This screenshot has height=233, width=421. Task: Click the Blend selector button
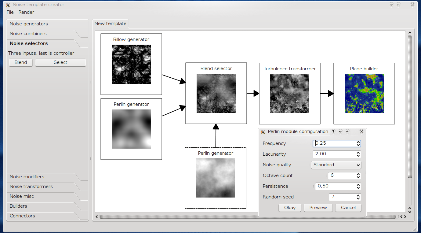21,62
